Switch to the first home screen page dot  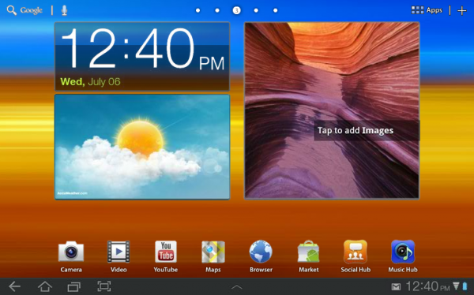pos(197,10)
